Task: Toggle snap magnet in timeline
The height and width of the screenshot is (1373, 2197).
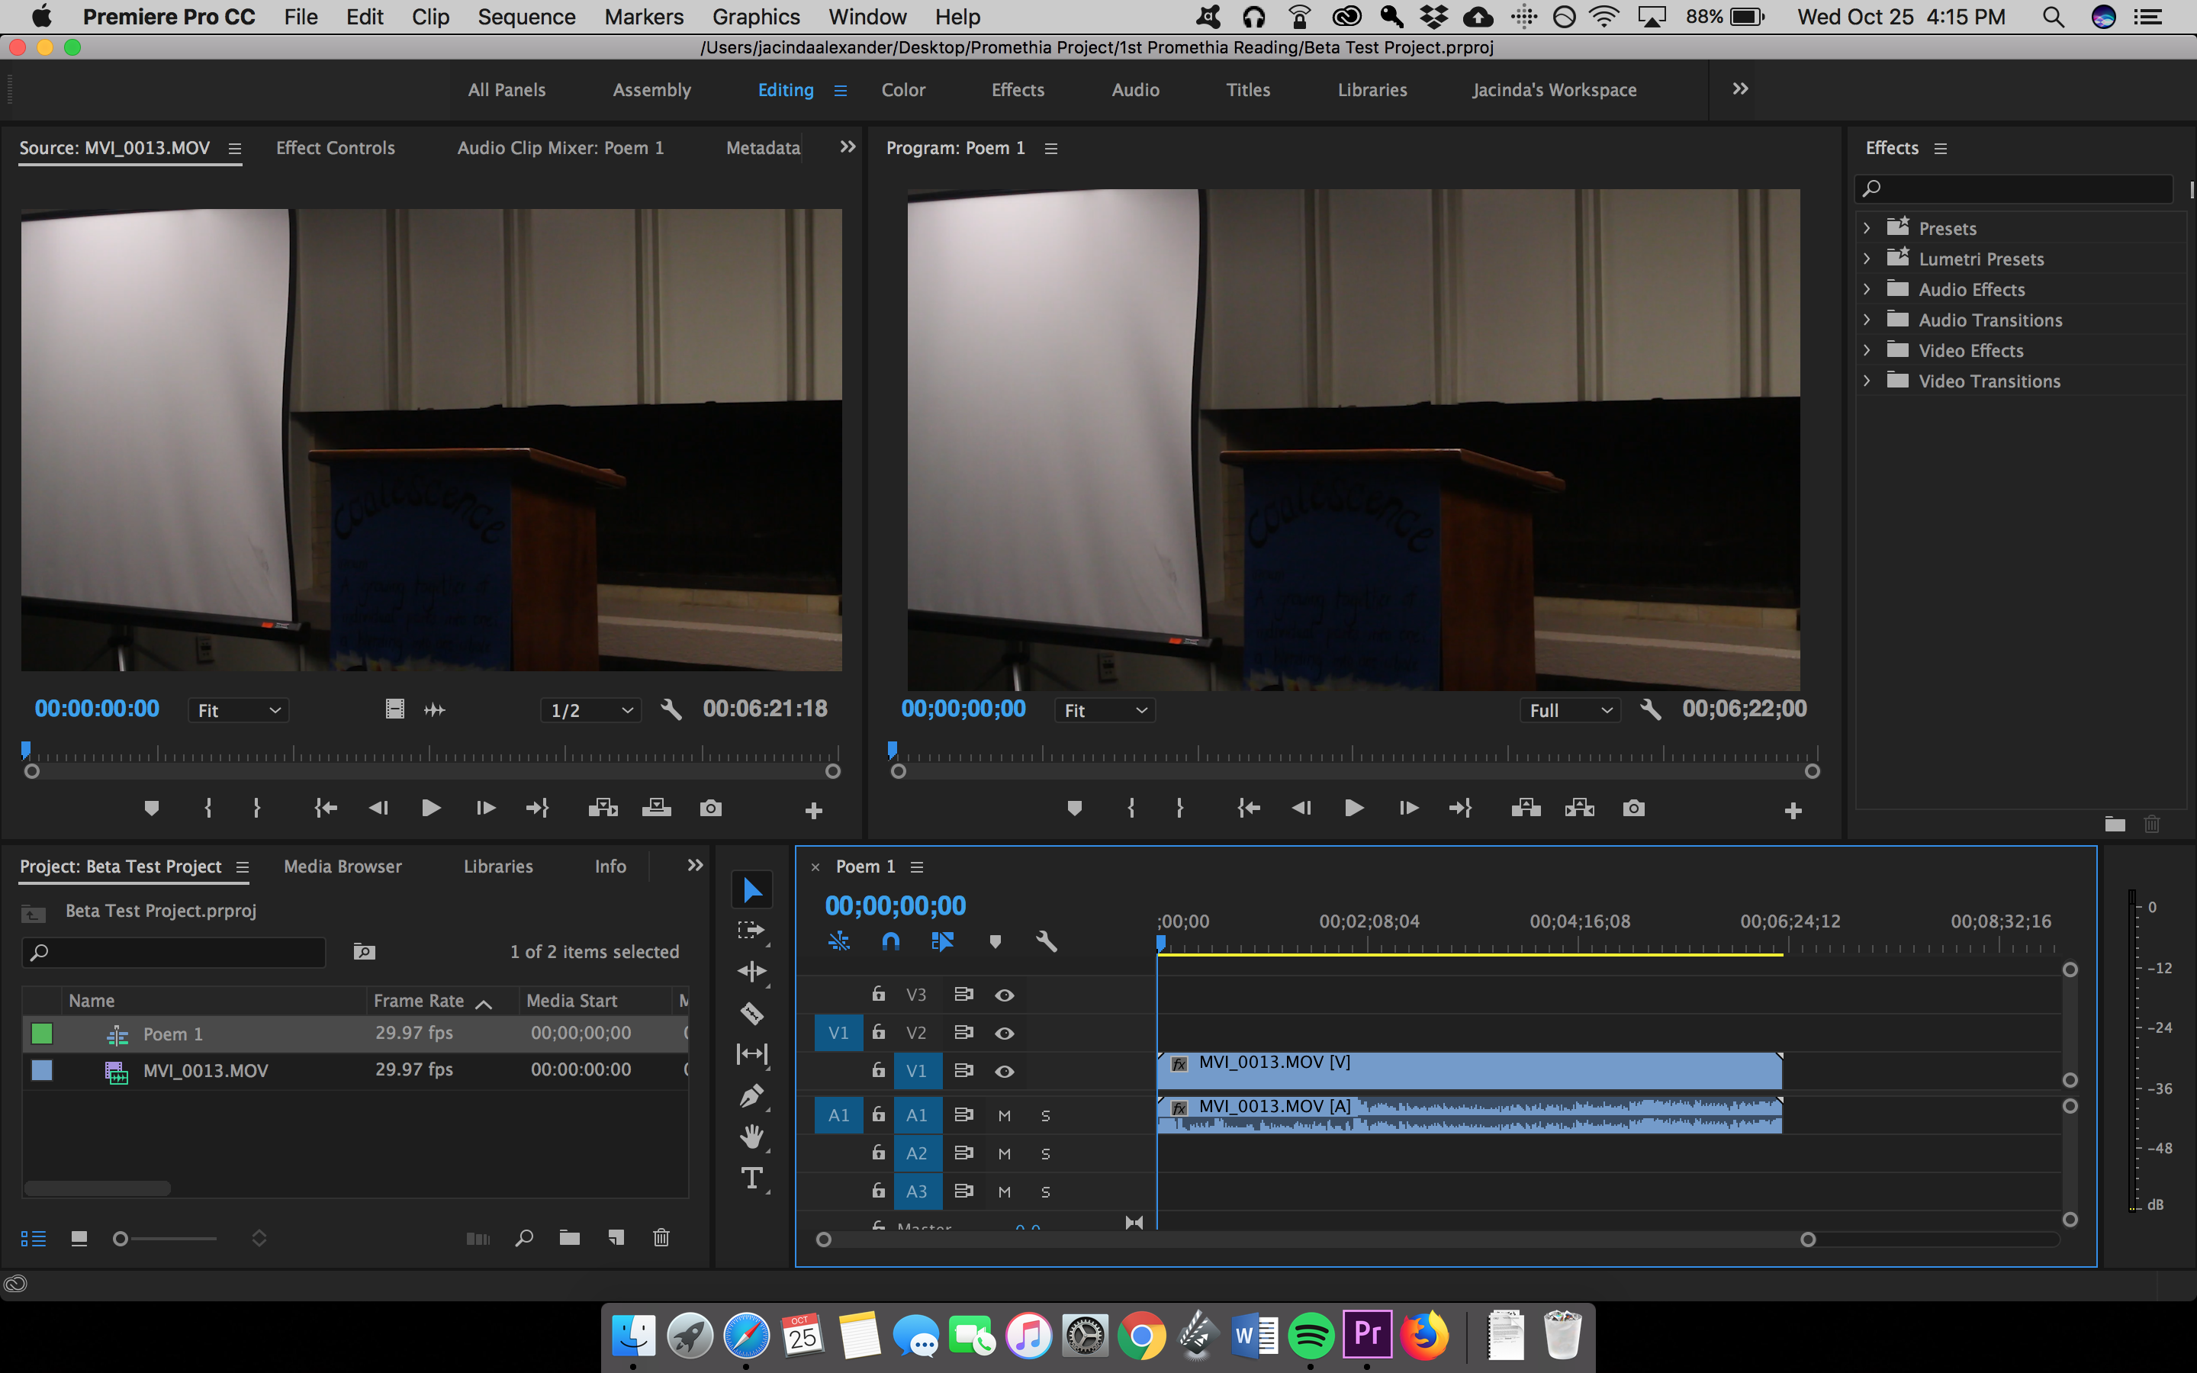Action: [x=890, y=942]
